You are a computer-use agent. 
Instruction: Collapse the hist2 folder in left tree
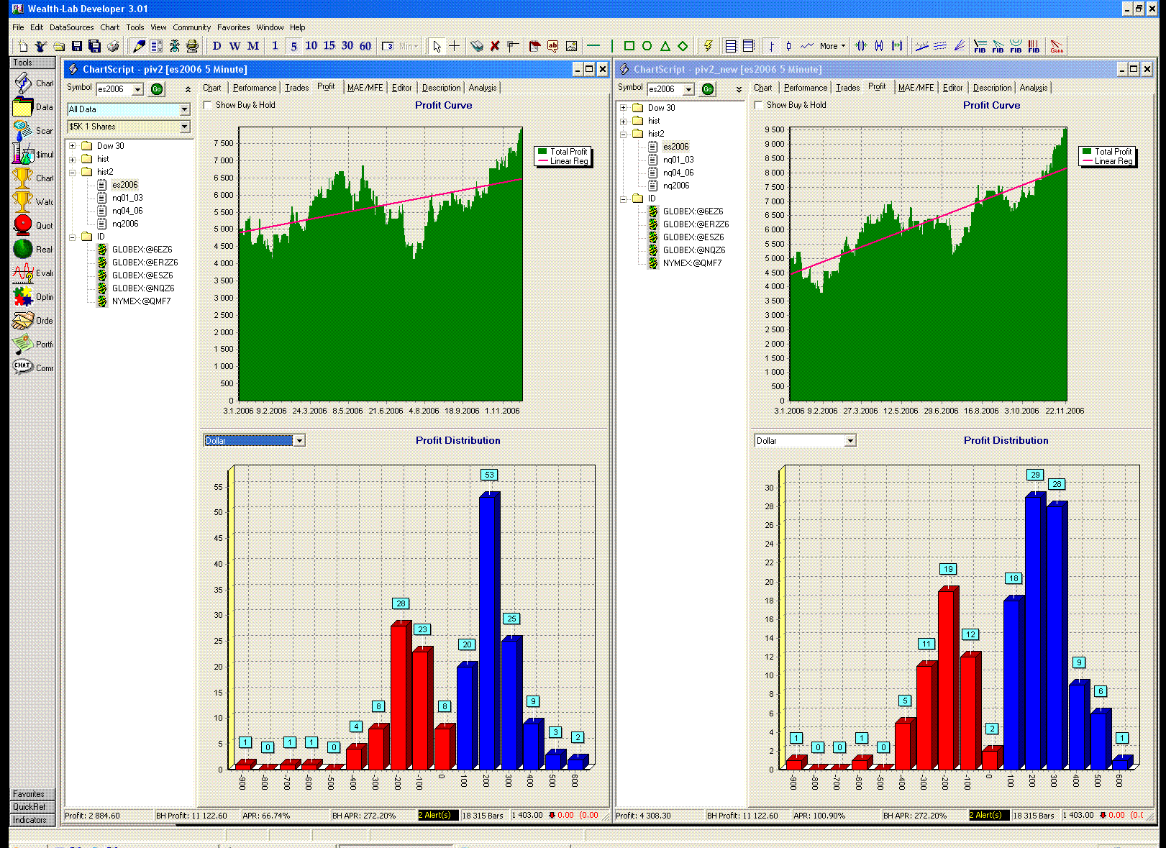(73, 172)
